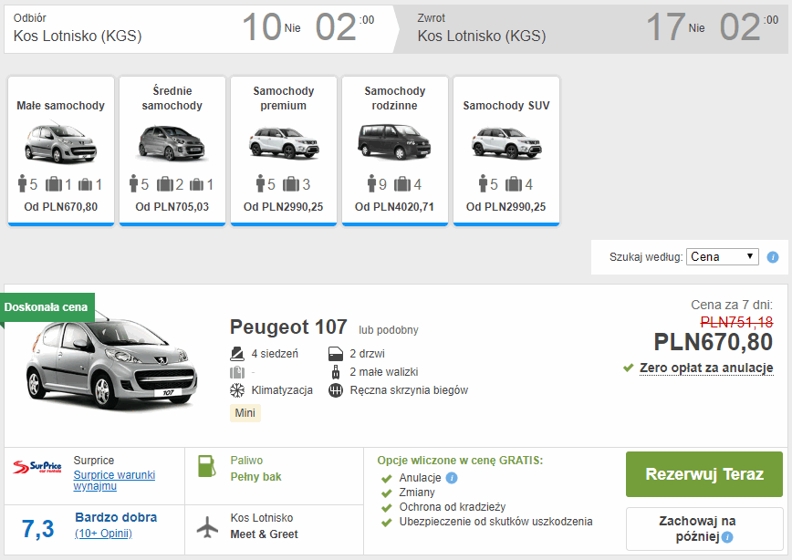Open the Samochody rodzinne category card

coord(395,150)
